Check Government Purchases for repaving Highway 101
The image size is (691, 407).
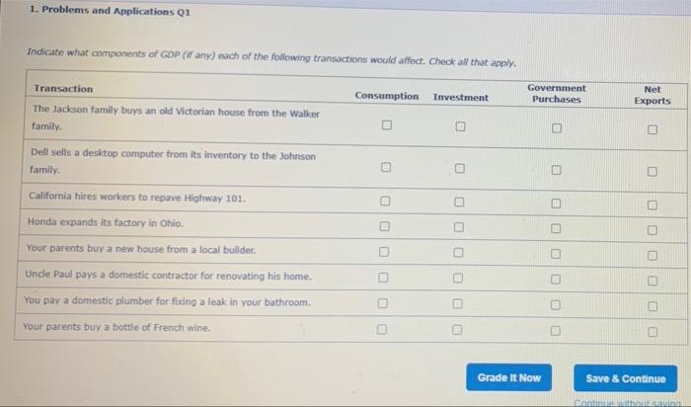tap(556, 203)
